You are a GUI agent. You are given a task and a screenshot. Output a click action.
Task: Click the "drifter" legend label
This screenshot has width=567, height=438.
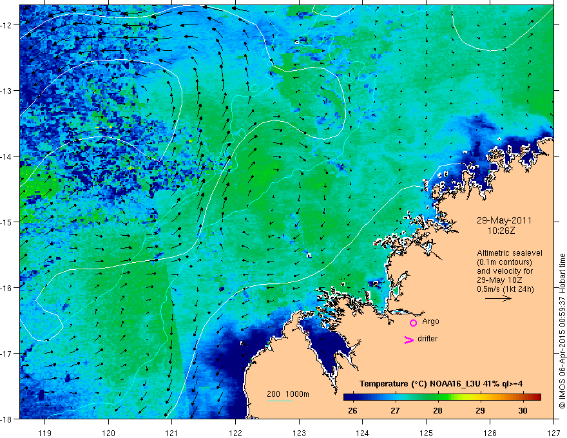[x=427, y=339]
